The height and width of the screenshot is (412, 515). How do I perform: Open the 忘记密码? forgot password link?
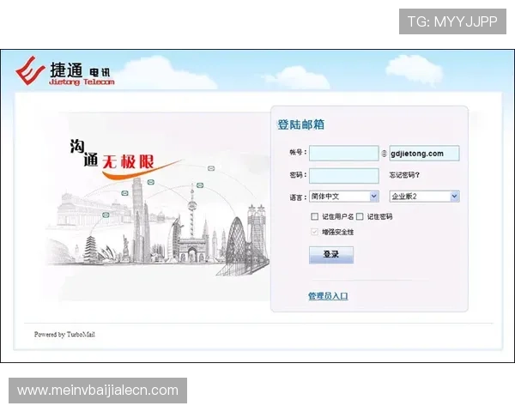404,175
